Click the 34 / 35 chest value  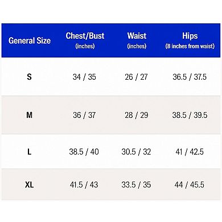pos(84,77)
